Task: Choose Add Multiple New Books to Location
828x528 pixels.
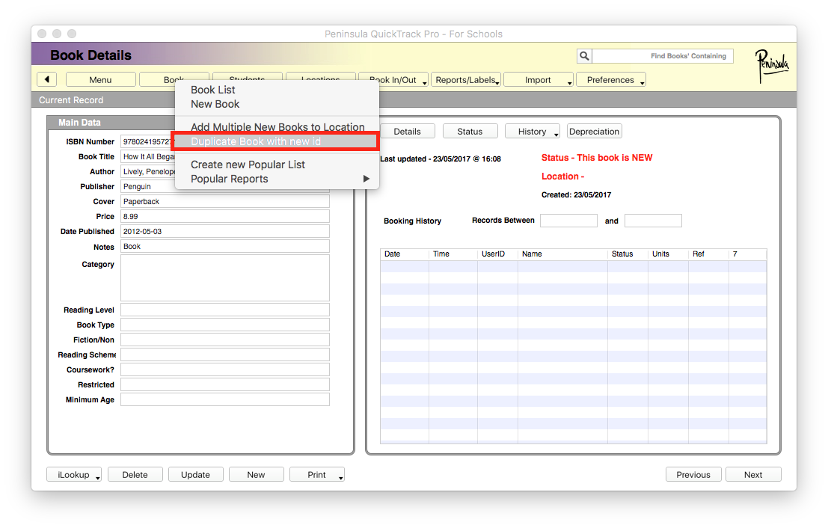Action: point(277,126)
